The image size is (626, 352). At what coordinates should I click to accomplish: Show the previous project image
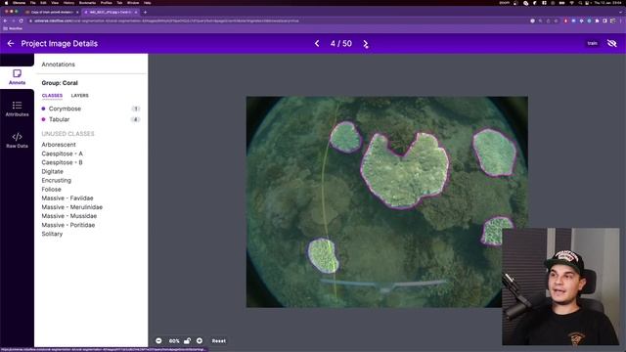(x=317, y=43)
